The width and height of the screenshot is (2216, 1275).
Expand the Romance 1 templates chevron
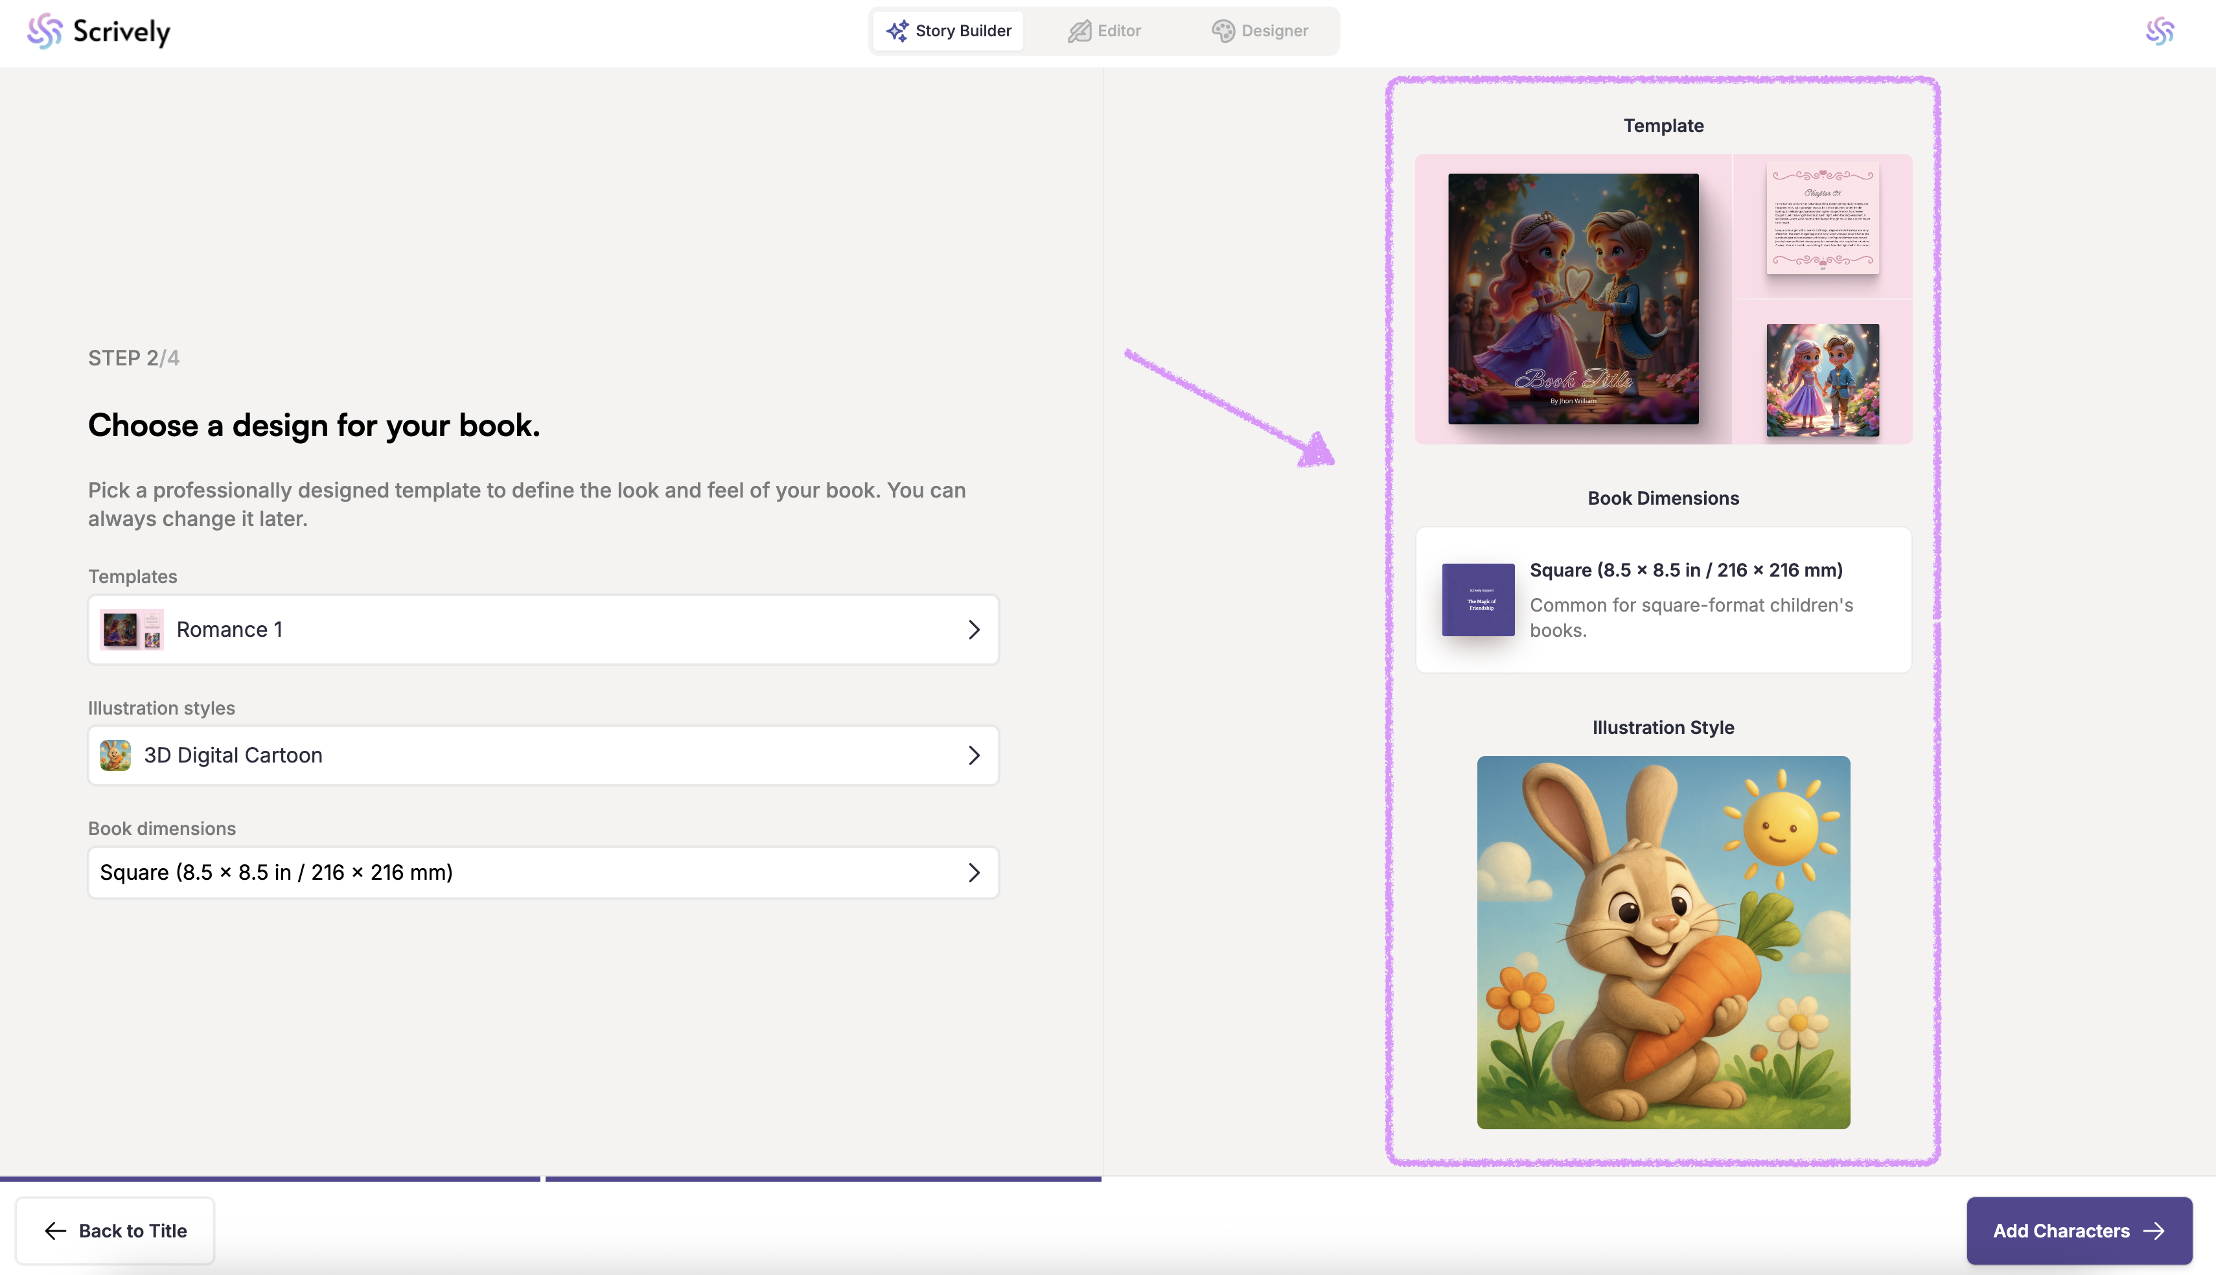pyautogui.click(x=974, y=630)
